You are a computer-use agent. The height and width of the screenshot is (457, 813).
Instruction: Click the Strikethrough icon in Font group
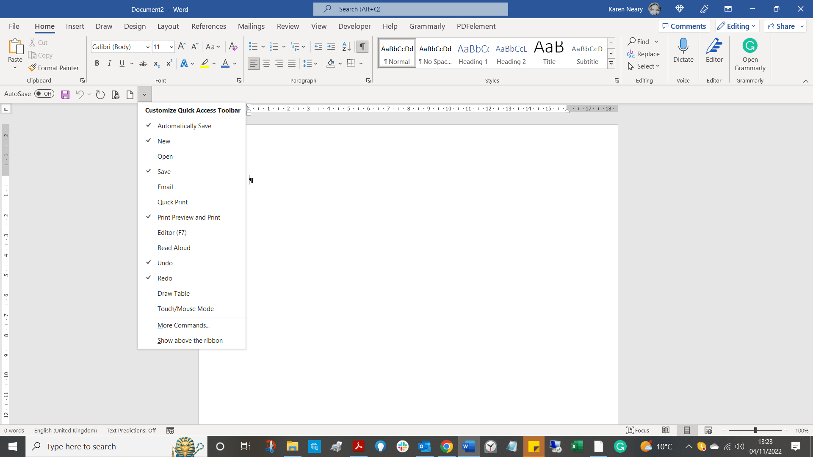143,63
